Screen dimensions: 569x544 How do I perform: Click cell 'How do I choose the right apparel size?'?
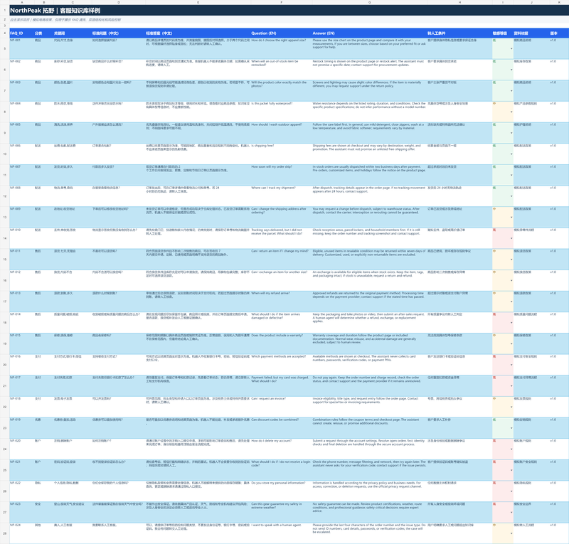pos(281,48)
